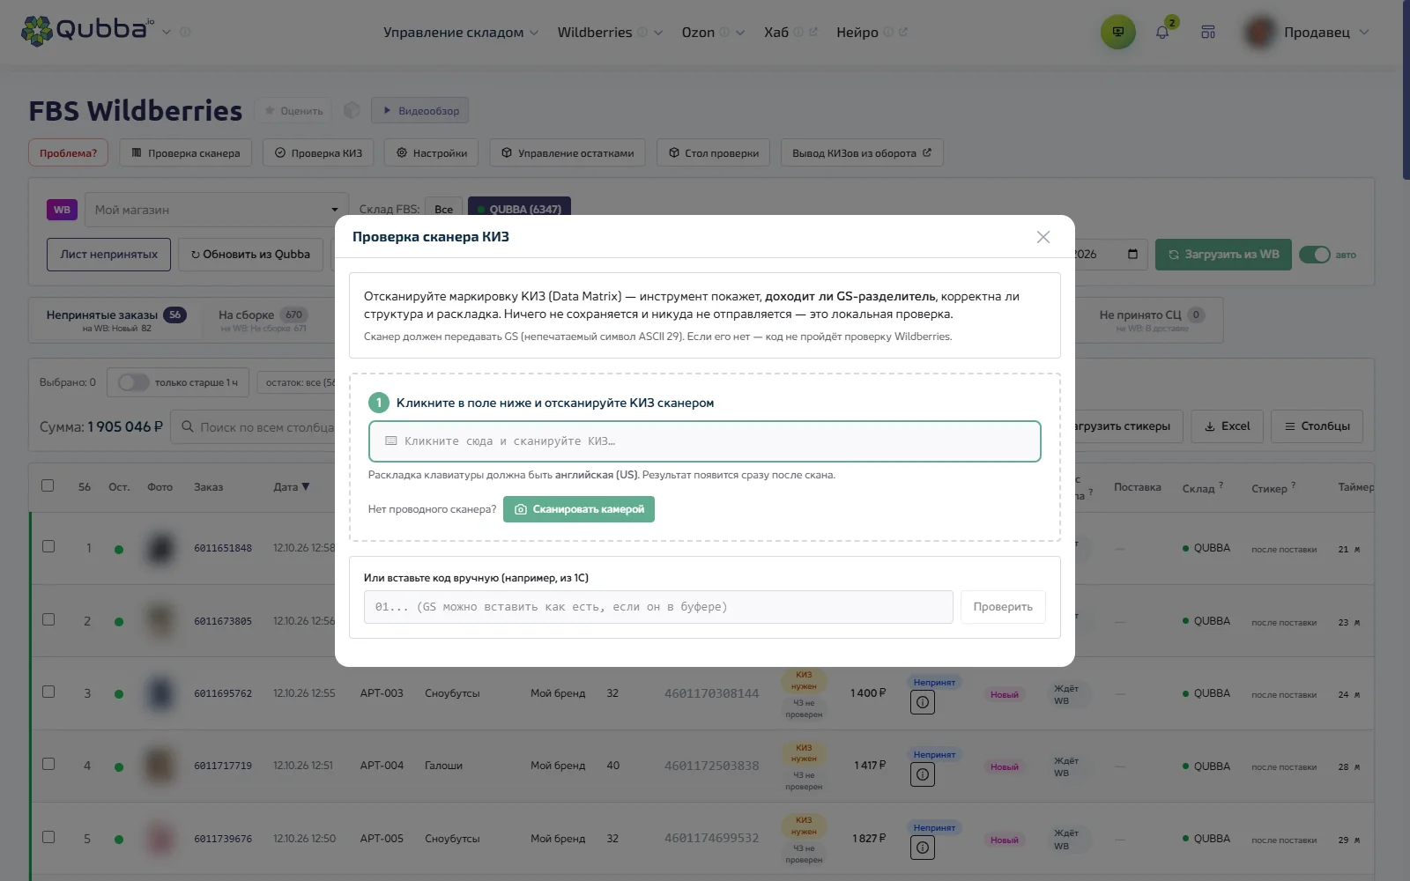
Task: Click the Qubba logo icon
Action: [x=36, y=31]
